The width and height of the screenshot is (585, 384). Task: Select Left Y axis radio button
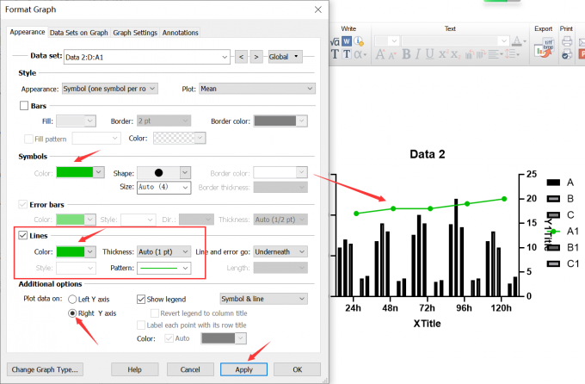tap(72, 299)
